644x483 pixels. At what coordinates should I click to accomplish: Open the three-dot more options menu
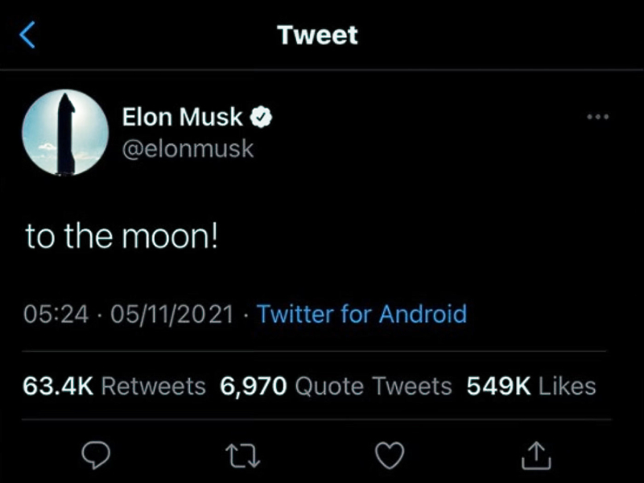(597, 118)
